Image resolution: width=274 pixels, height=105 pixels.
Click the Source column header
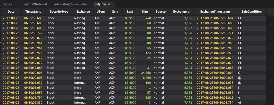(161, 12)
